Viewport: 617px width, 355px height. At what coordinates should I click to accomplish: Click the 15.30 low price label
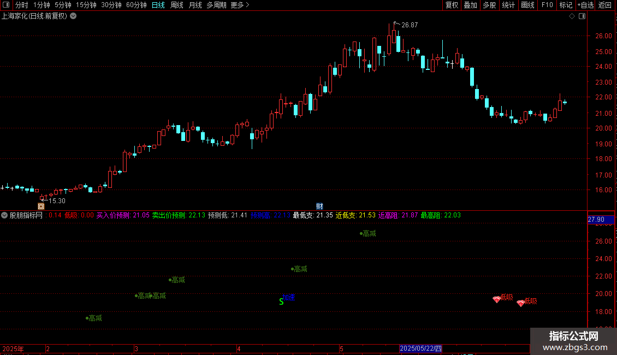pyautogui.click(x=57, y=201)
